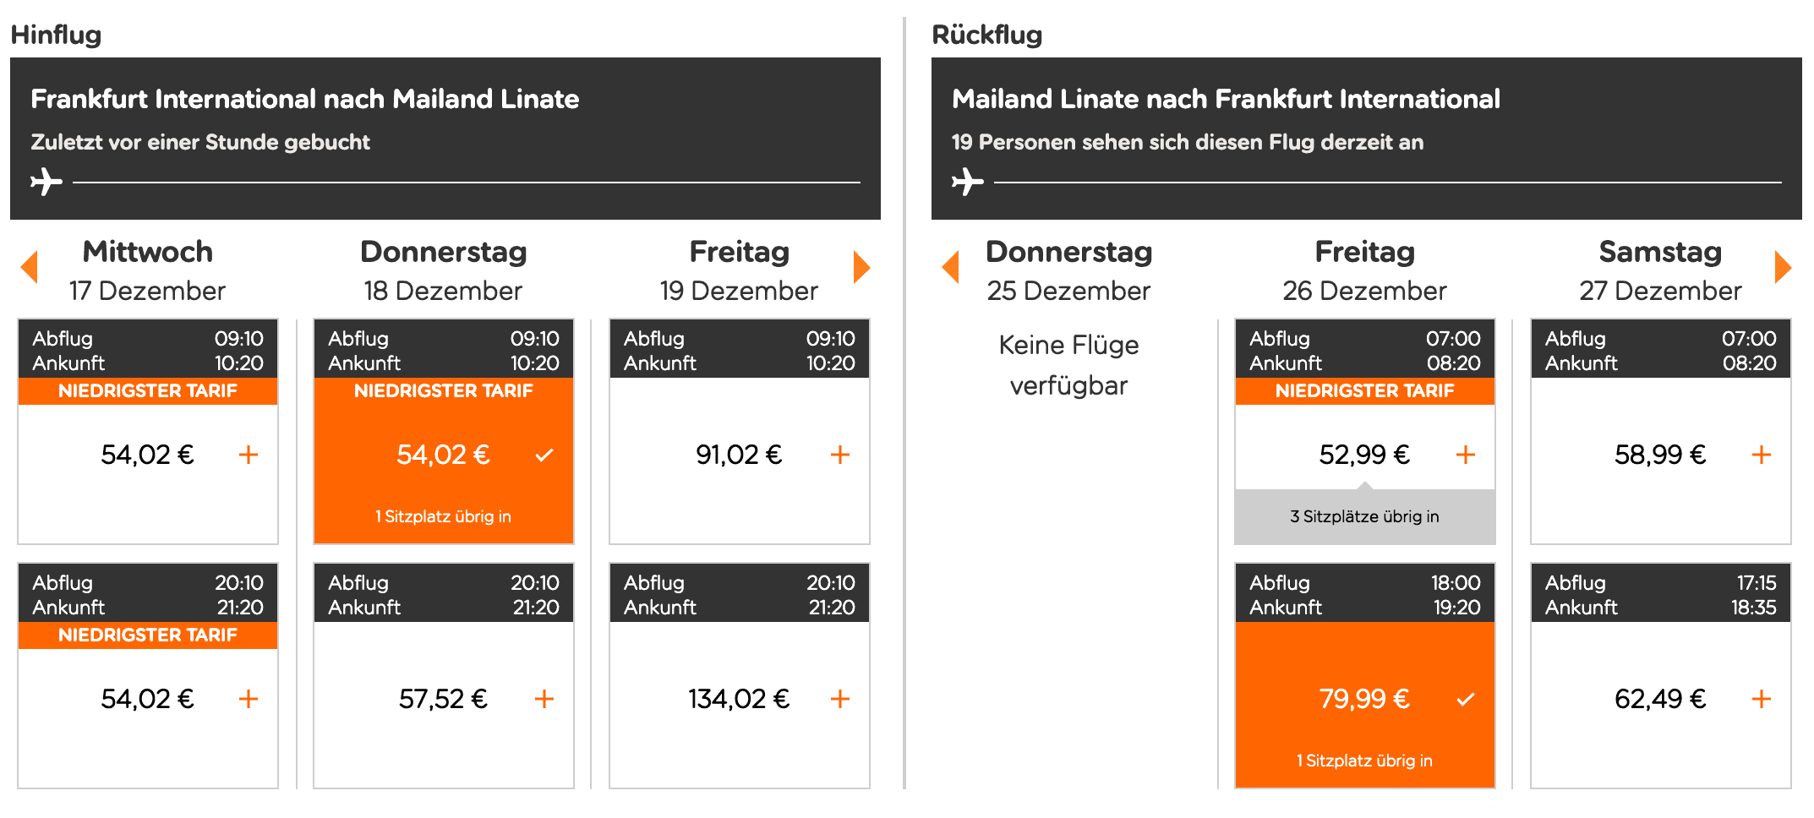Click the Niedrigster Tarif banner on Mittwoch

tap(147, 390)
